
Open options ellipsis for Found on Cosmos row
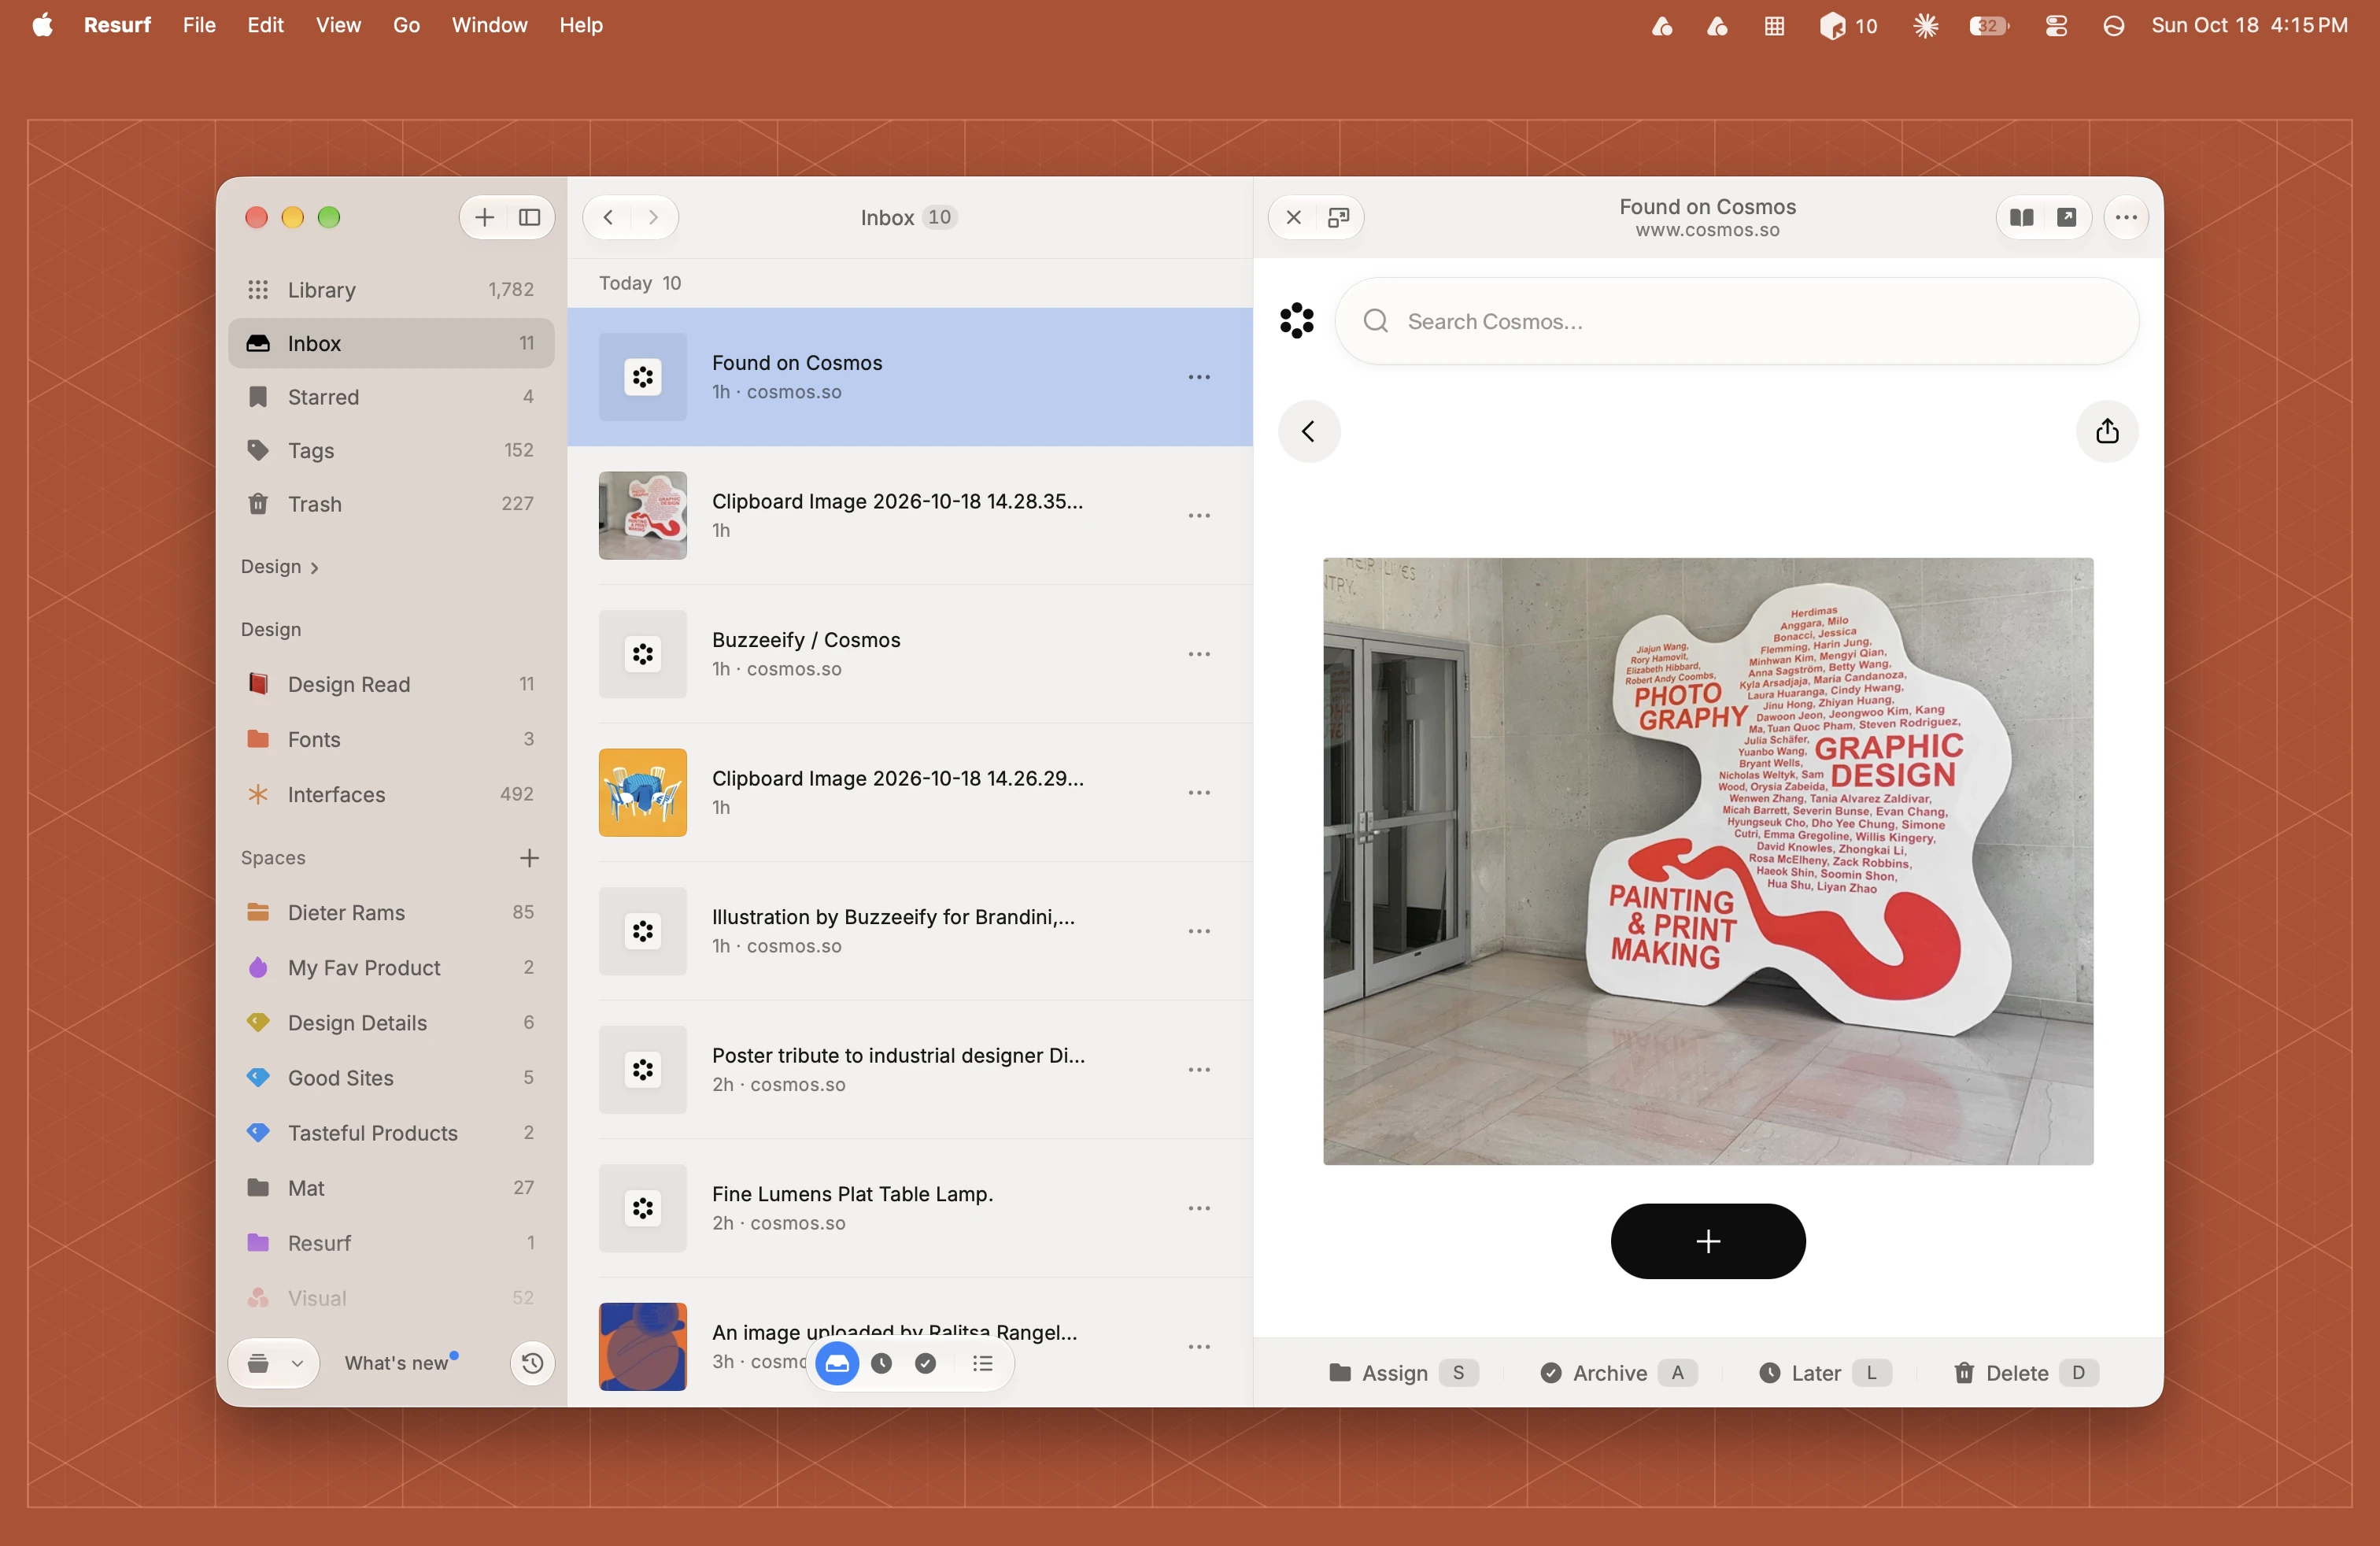[x=1198, y=377]
